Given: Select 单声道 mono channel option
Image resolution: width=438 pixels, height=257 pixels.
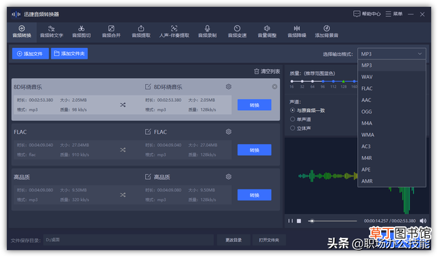Looking at the screenshot, I should pyautogui.click(x=292, y=119).
